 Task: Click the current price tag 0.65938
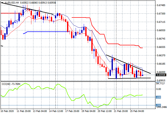coord(161,75)
